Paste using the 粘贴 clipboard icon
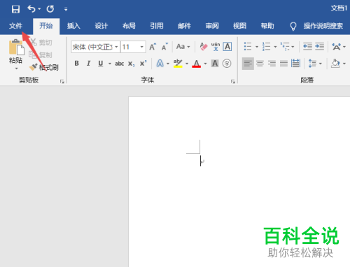Viewport: 350px width, 267px height. 16,47
